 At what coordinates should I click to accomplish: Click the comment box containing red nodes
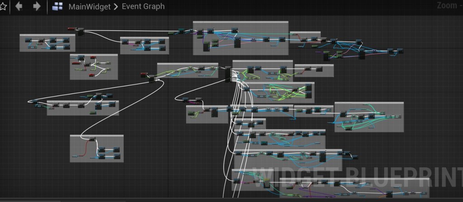click(x=94, y=56)
